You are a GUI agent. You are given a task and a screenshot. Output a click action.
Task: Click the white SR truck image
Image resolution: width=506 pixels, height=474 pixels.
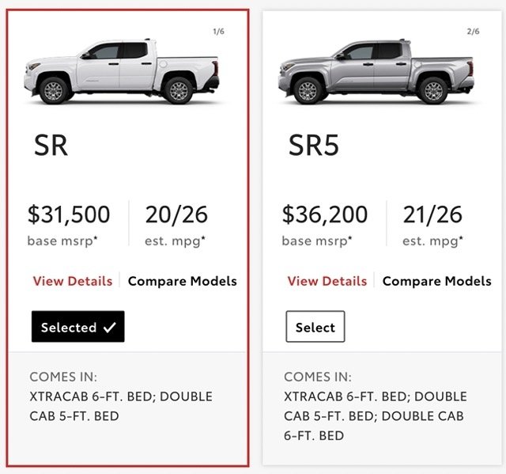click(x=122, y=72)
